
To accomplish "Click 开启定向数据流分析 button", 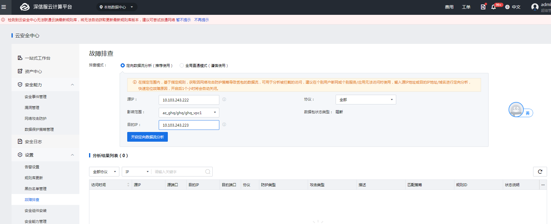I will coord(148,137).
